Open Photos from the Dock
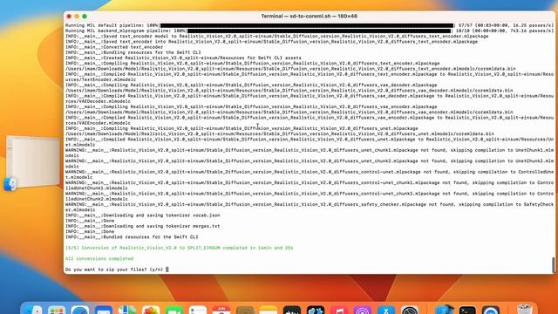The image size is (558, 314). [151, 311]
